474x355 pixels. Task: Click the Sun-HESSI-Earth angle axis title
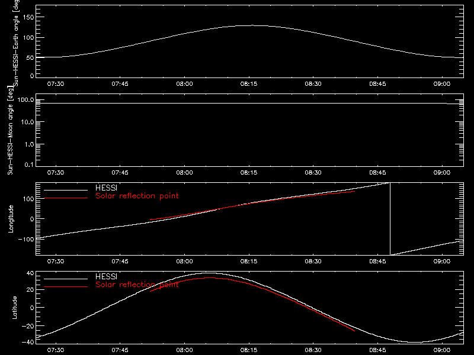click(x=16, y=43)
